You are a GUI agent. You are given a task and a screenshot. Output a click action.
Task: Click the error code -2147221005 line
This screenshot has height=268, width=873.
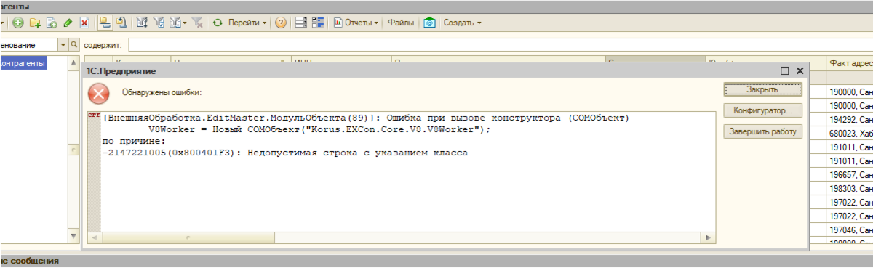285,153
